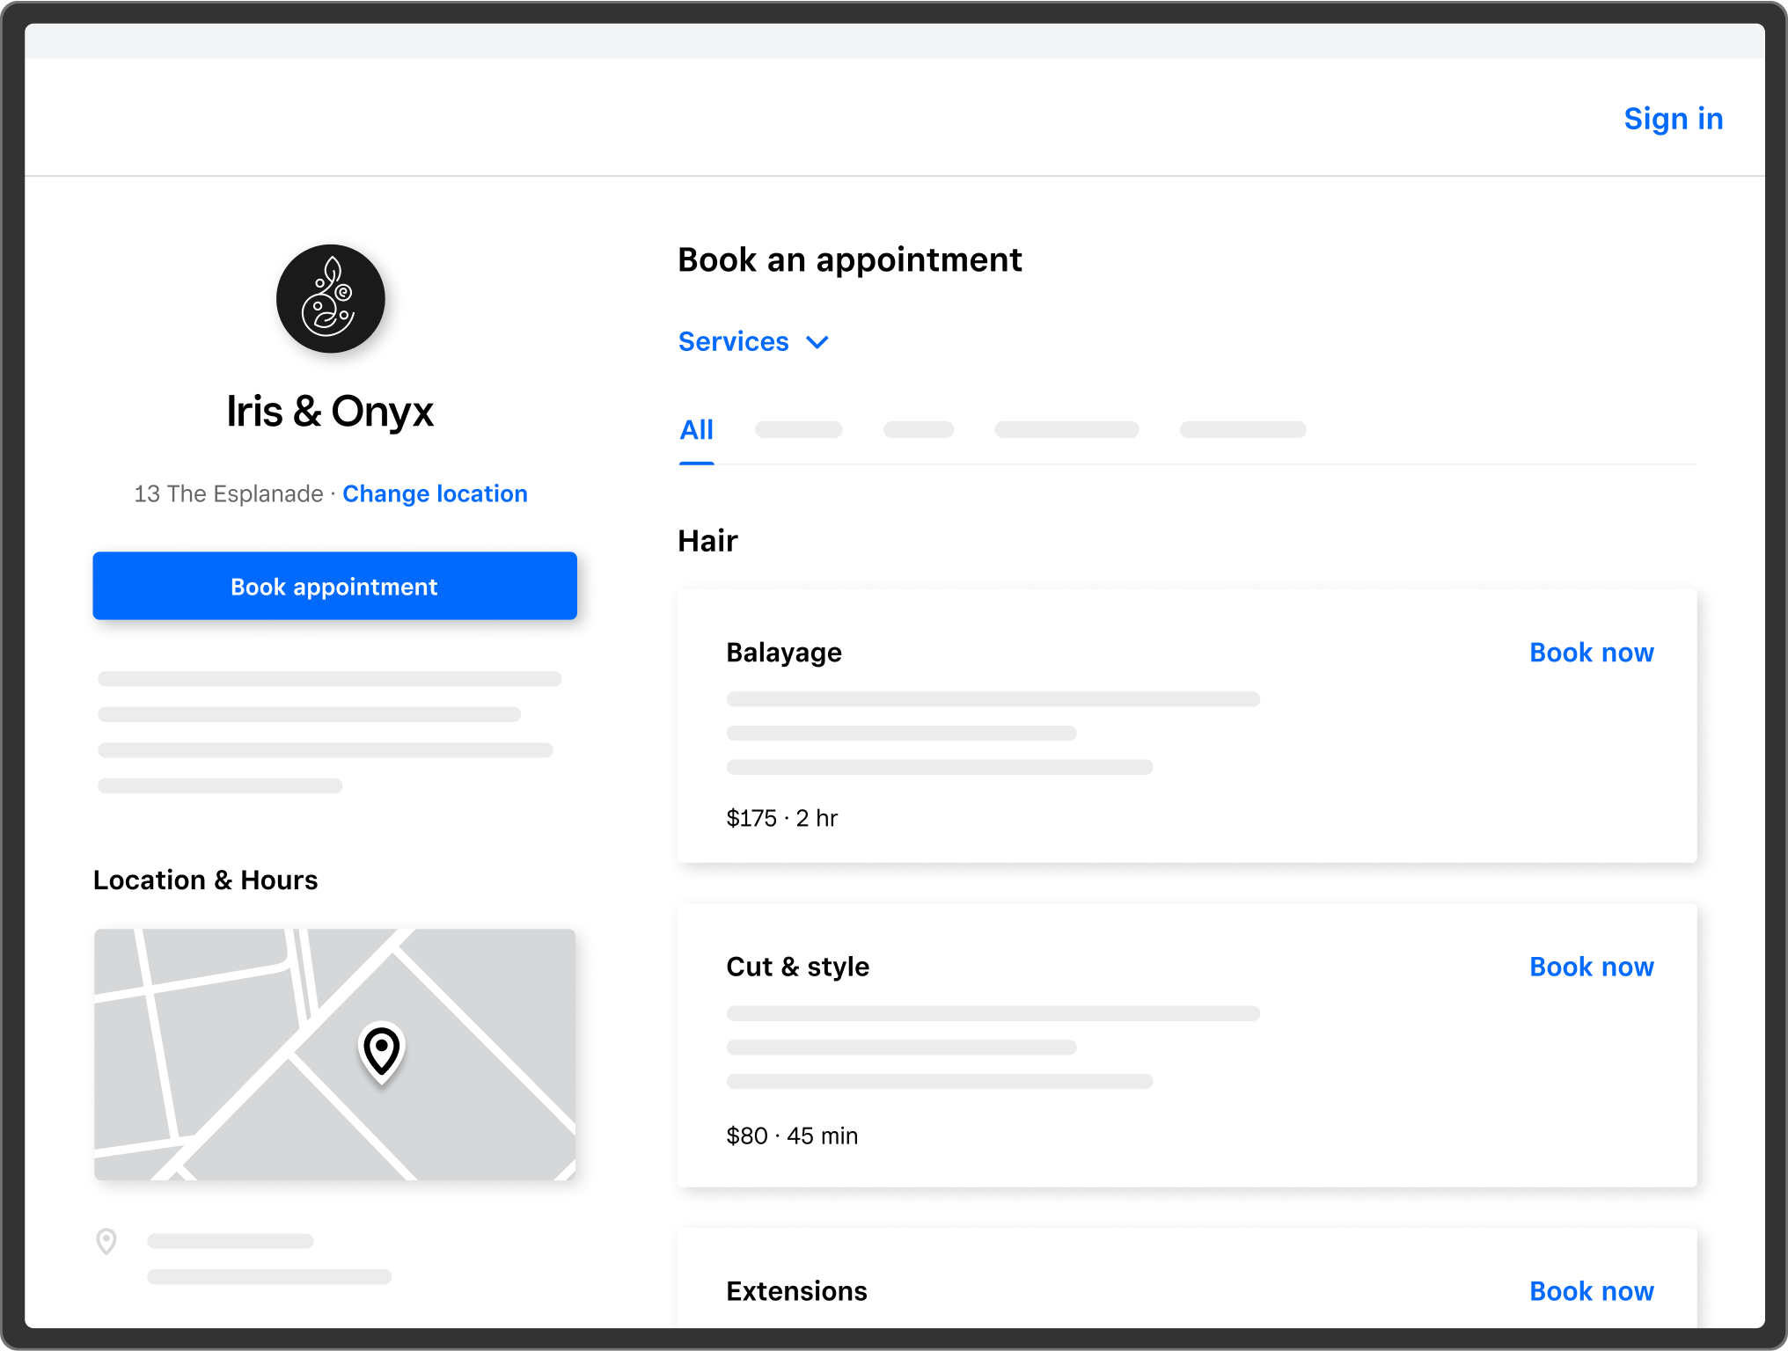Select the second category tab after All

pyautogui.click(x=918, y=429)
